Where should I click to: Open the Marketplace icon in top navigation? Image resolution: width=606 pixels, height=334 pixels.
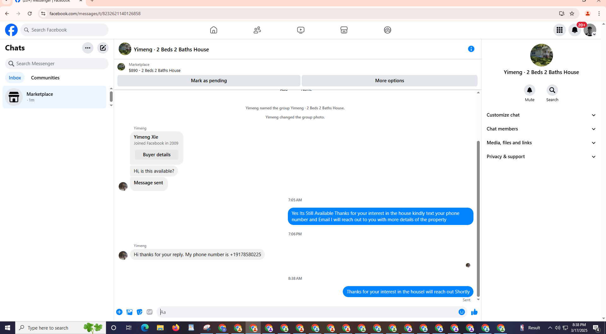[x=344, y=30]
